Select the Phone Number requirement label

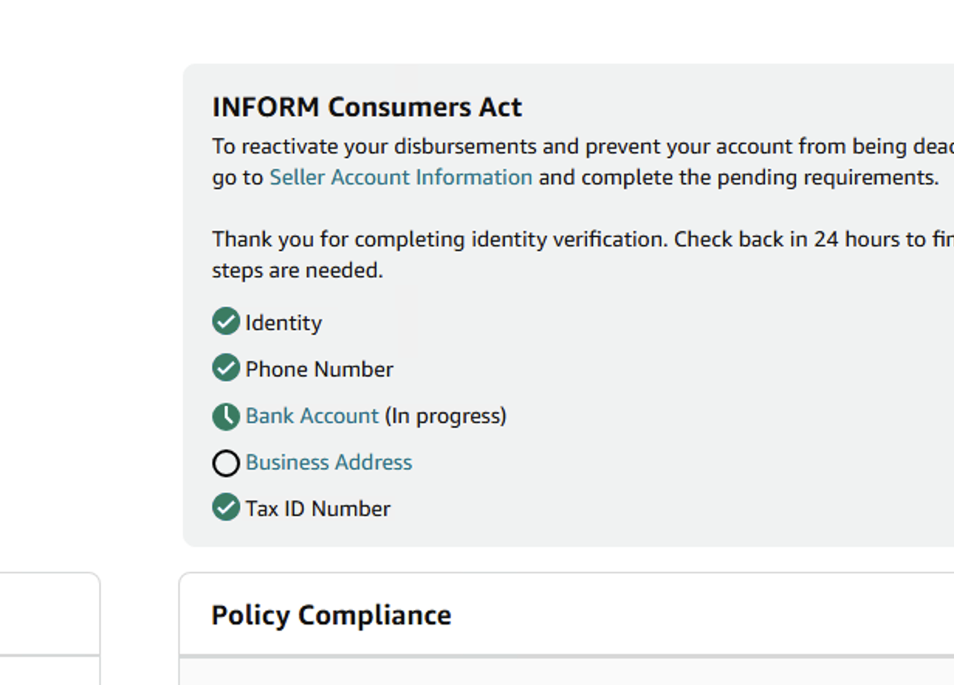point(319,370)
